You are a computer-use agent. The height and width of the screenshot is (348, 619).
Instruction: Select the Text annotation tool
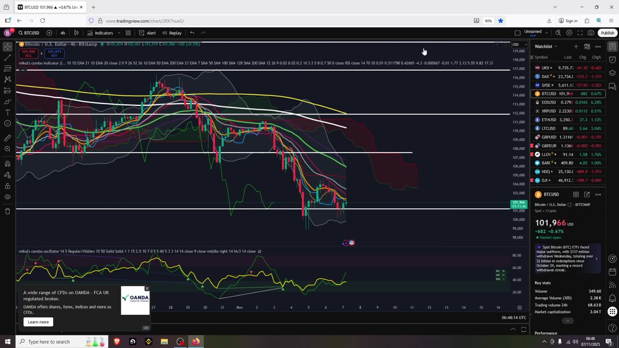pyautogui.click(x=7, y=113)
